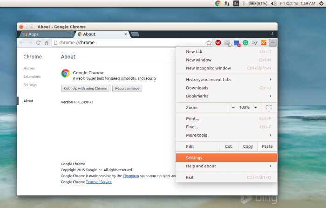This screenshot has height=208, width=326.
Task: Click Version 46.0.2490.71 text
Action: [77, 102]
